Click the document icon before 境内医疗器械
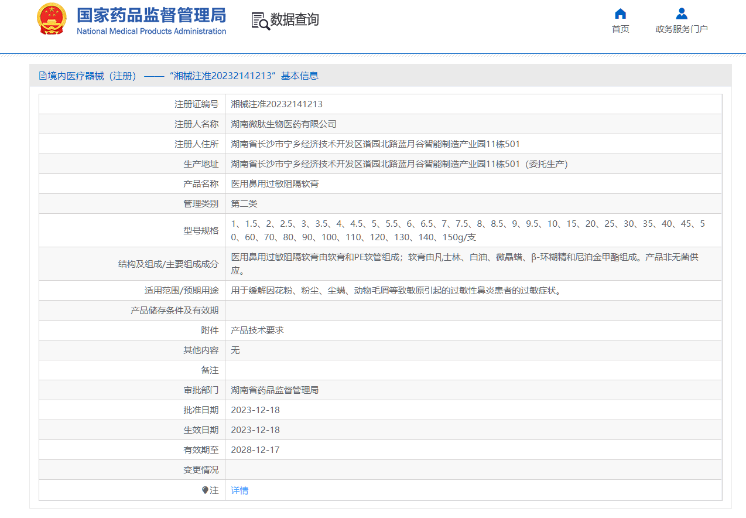The width and height of the screenshot is (746, 518). point(43,76)
